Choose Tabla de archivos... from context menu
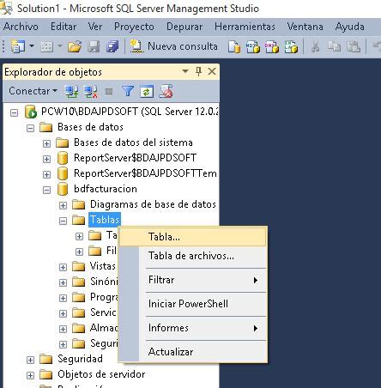This screenshot has width=381, height=388. click(193, 256)
